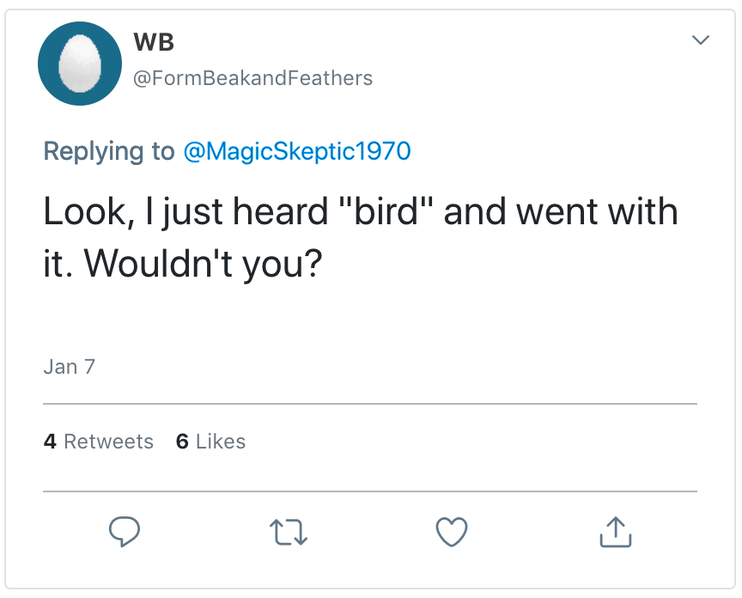Open the @MagicSkeptic1970 mention link

[x=297, y=151]
